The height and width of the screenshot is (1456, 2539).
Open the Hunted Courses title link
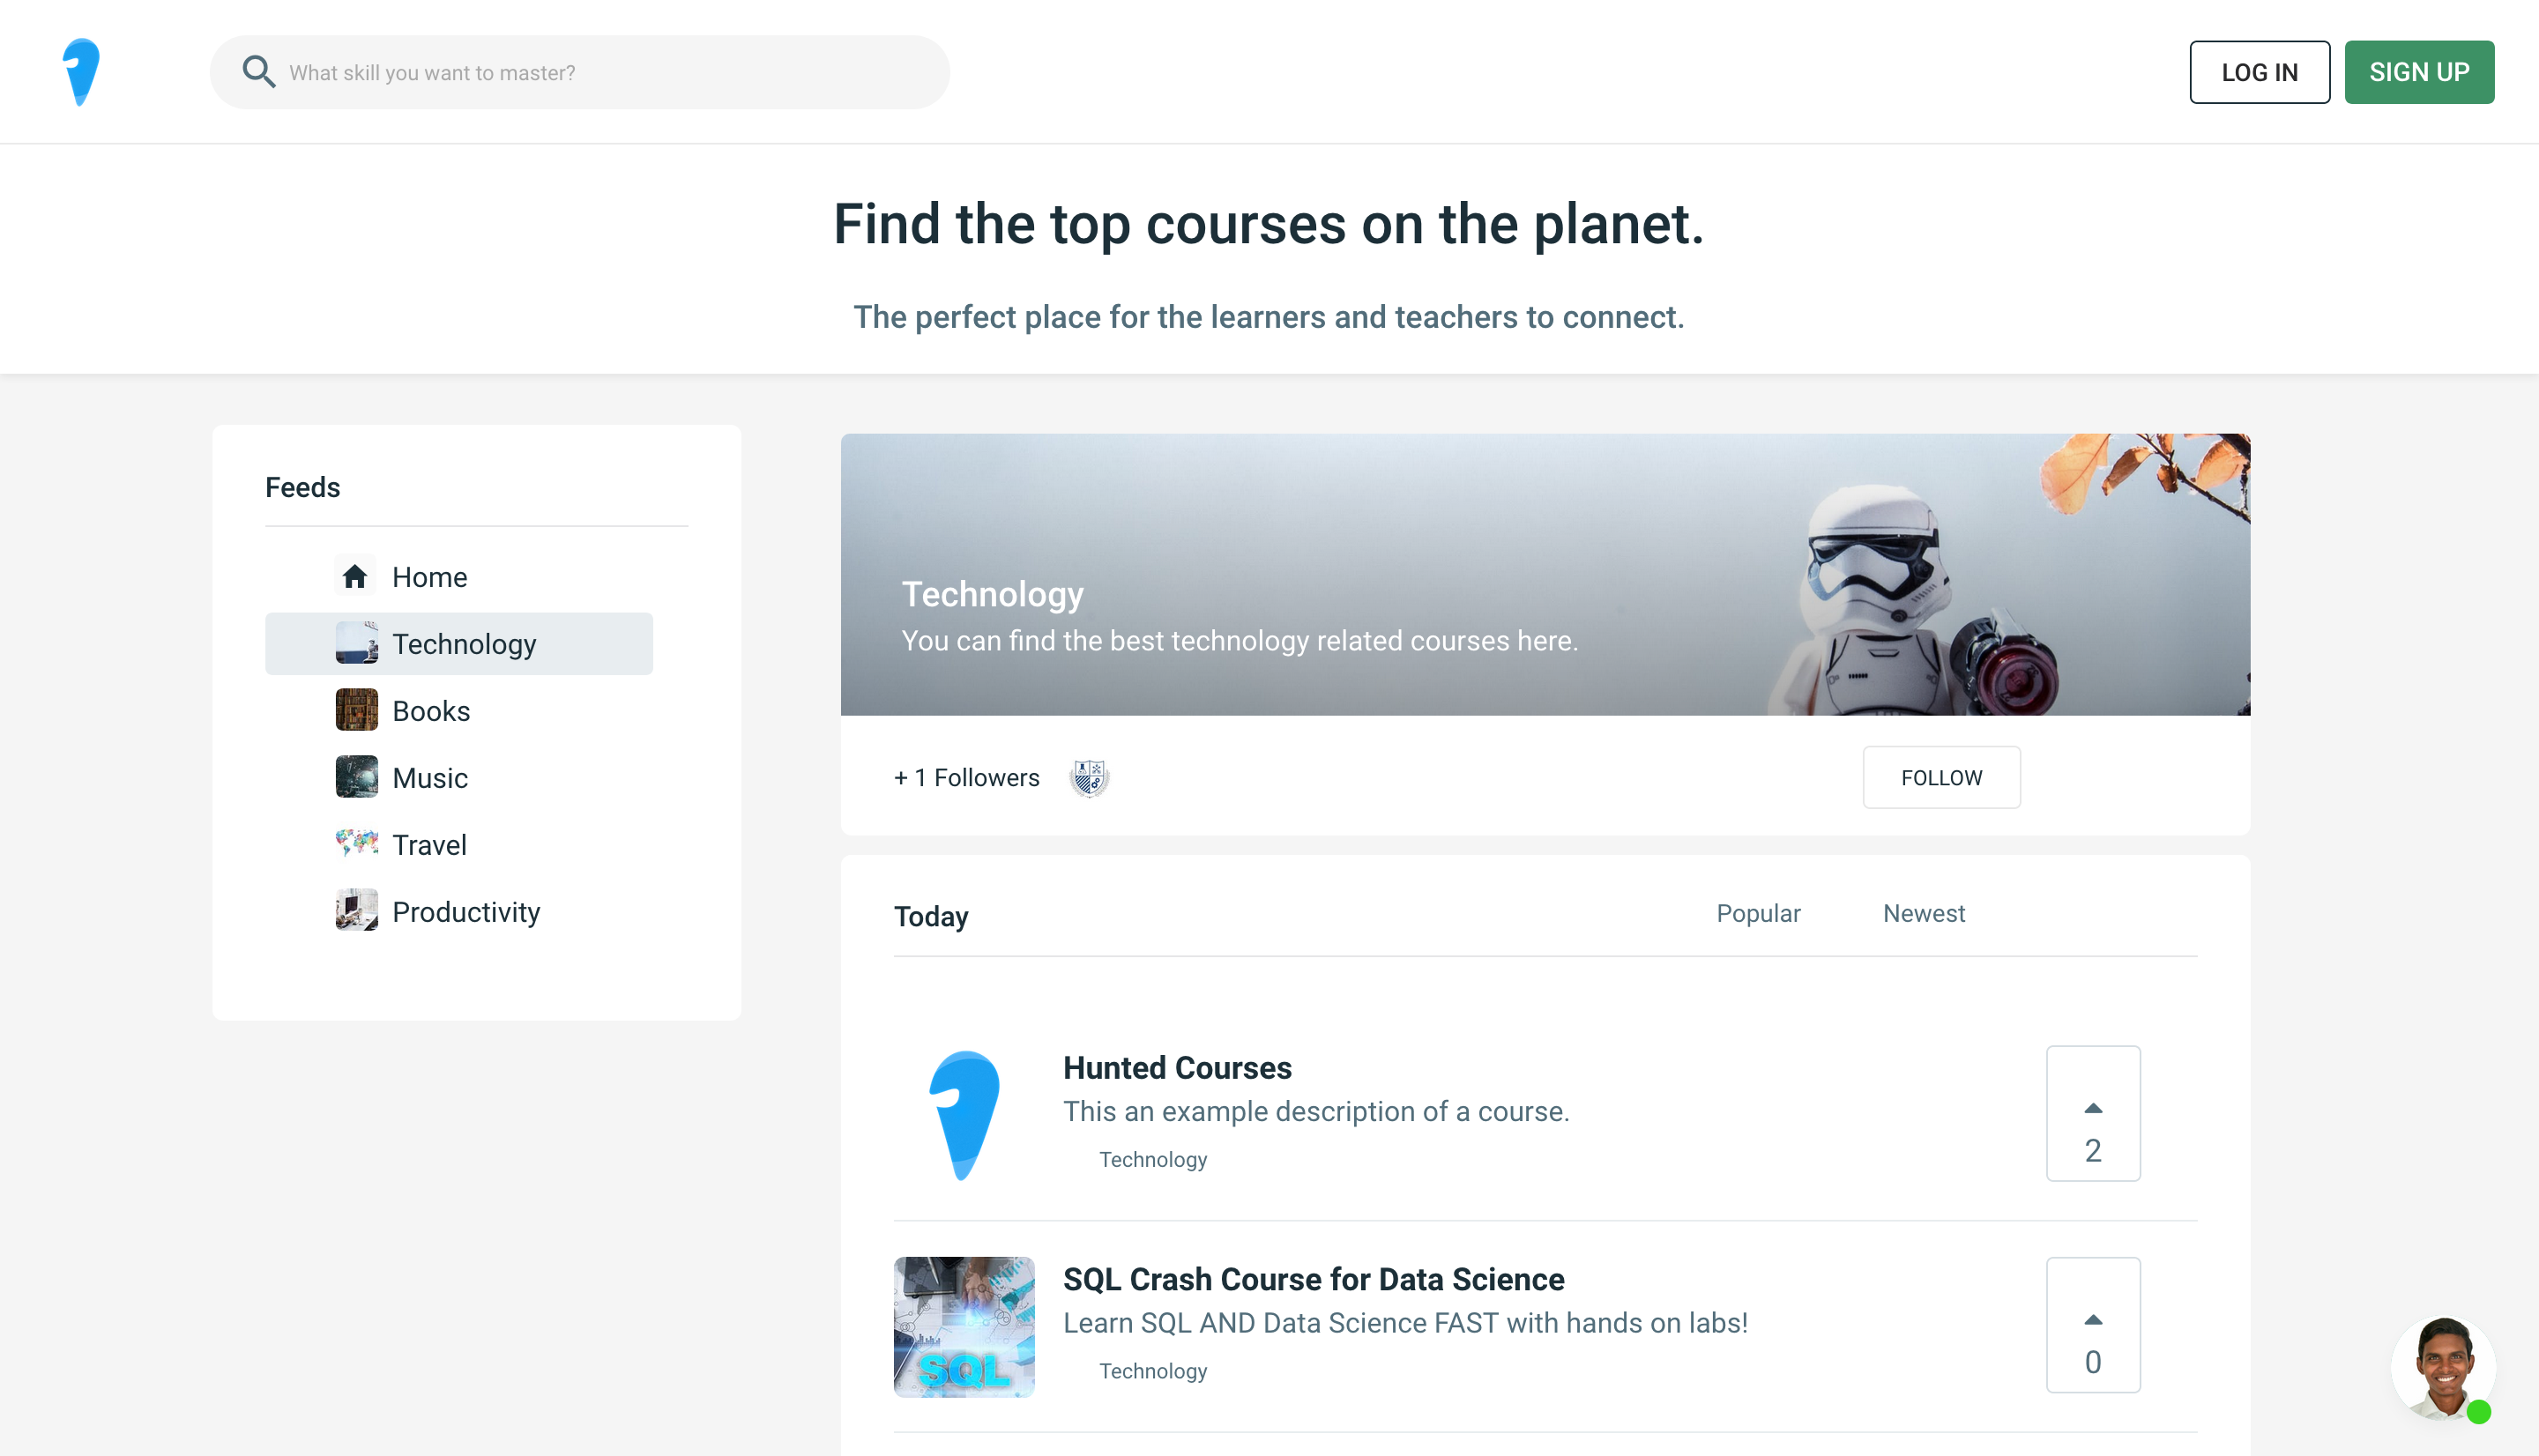(x=1177, y=1067)
